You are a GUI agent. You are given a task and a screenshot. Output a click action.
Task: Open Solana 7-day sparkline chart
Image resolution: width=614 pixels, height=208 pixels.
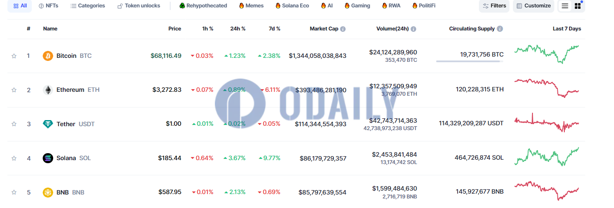(x=547, y=157)
